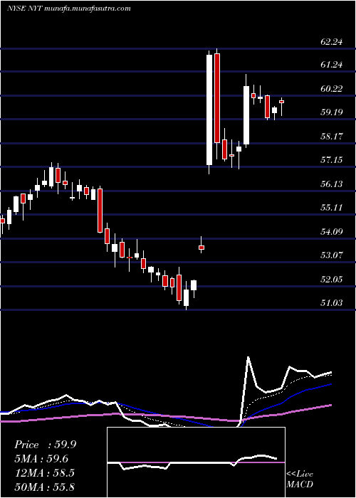
Task: Click the 54.09 price axis label
Action: 332,231
